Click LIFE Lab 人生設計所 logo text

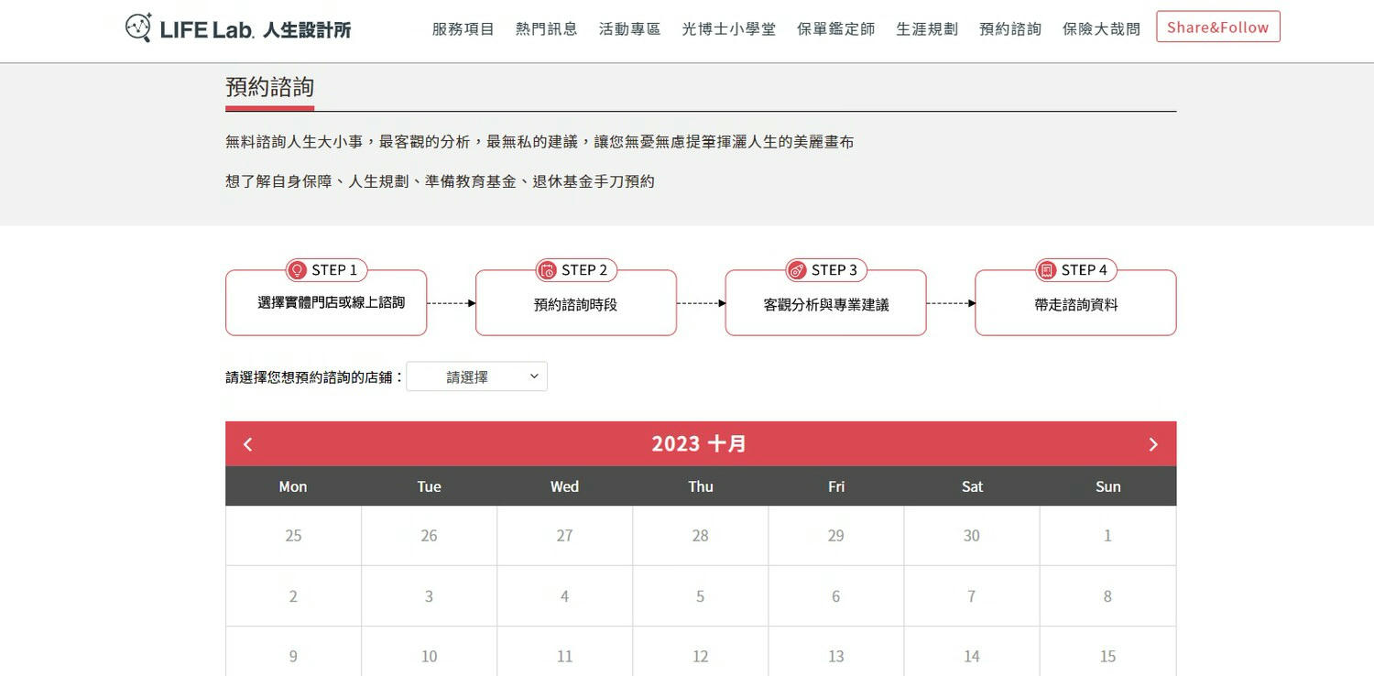pyautogui.click(x=256, y=29)
